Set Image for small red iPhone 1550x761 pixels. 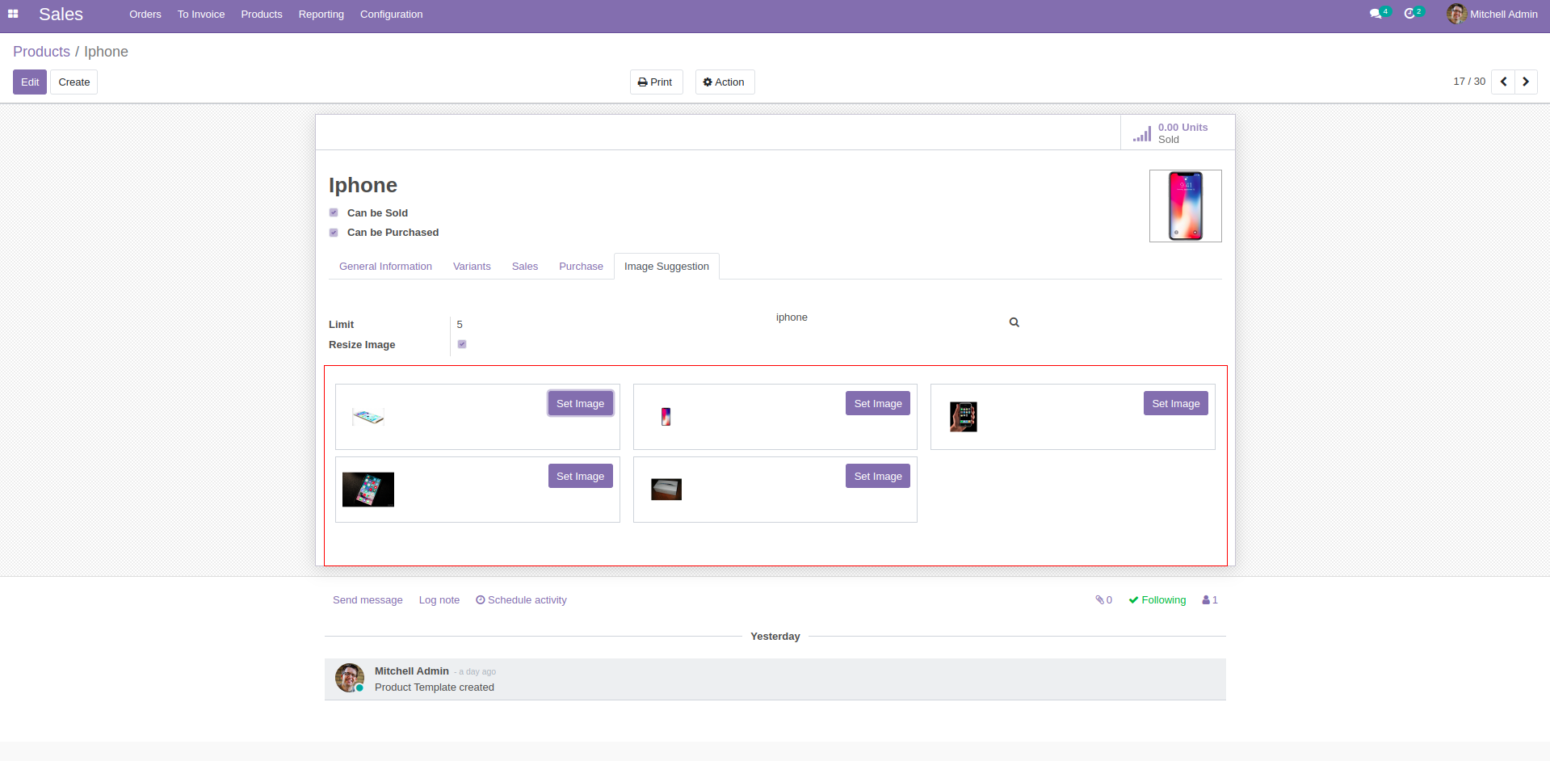tap(878, 403)
